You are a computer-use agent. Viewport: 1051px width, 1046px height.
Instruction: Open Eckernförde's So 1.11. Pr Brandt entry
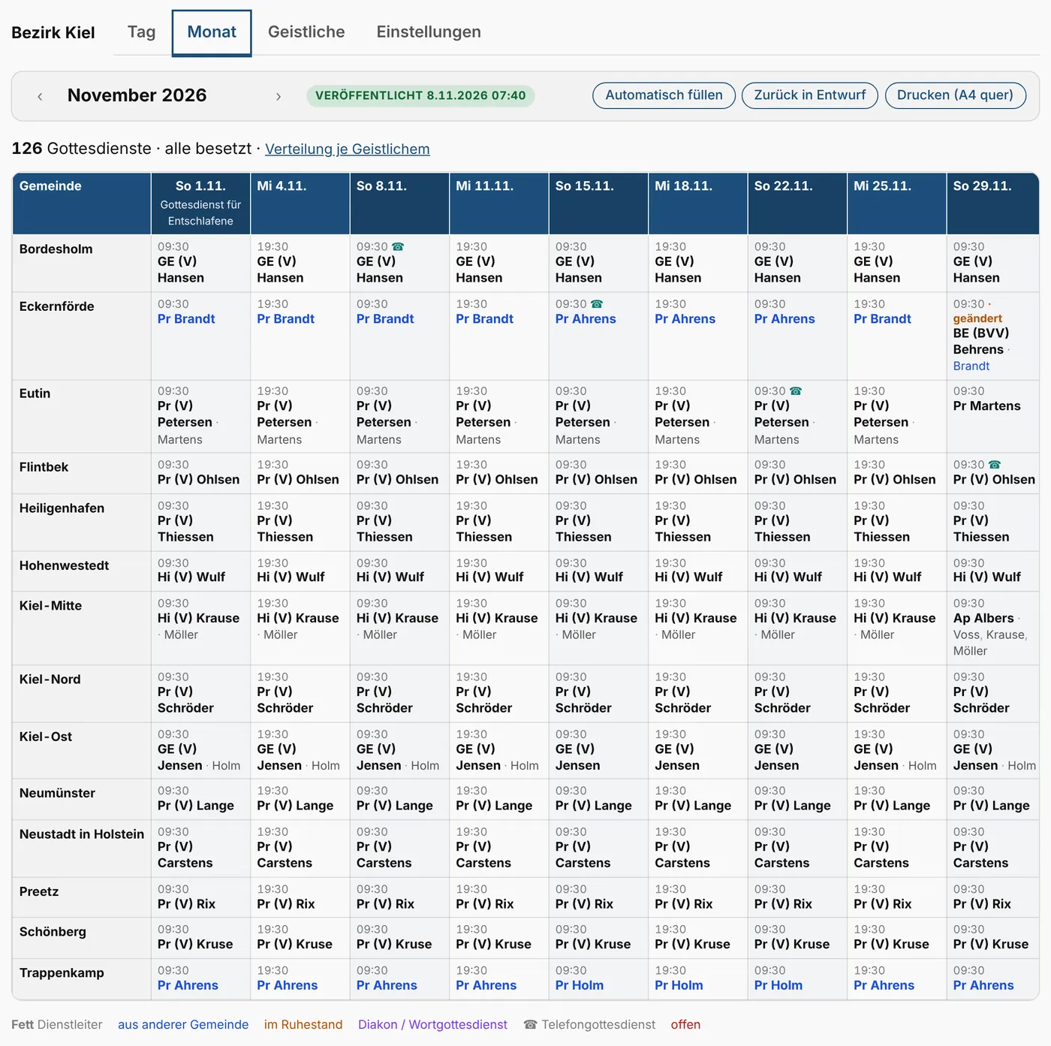coord(186,319)
